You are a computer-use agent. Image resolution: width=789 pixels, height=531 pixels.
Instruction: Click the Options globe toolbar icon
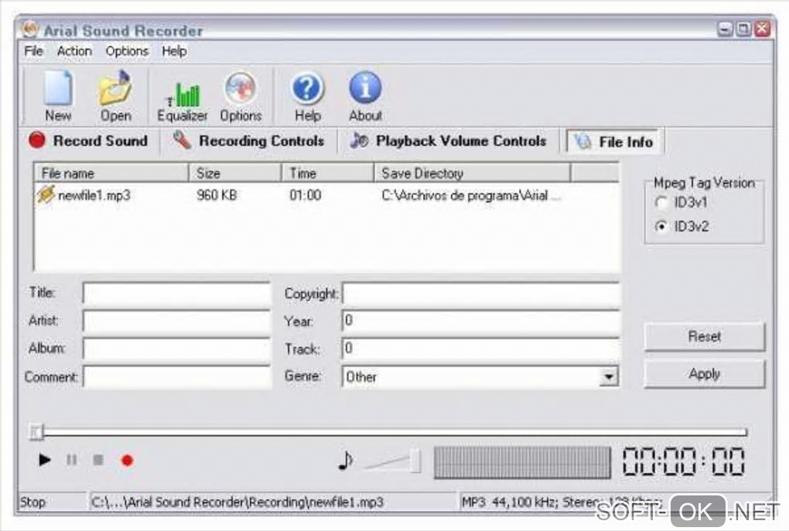[x=241, y=88]
